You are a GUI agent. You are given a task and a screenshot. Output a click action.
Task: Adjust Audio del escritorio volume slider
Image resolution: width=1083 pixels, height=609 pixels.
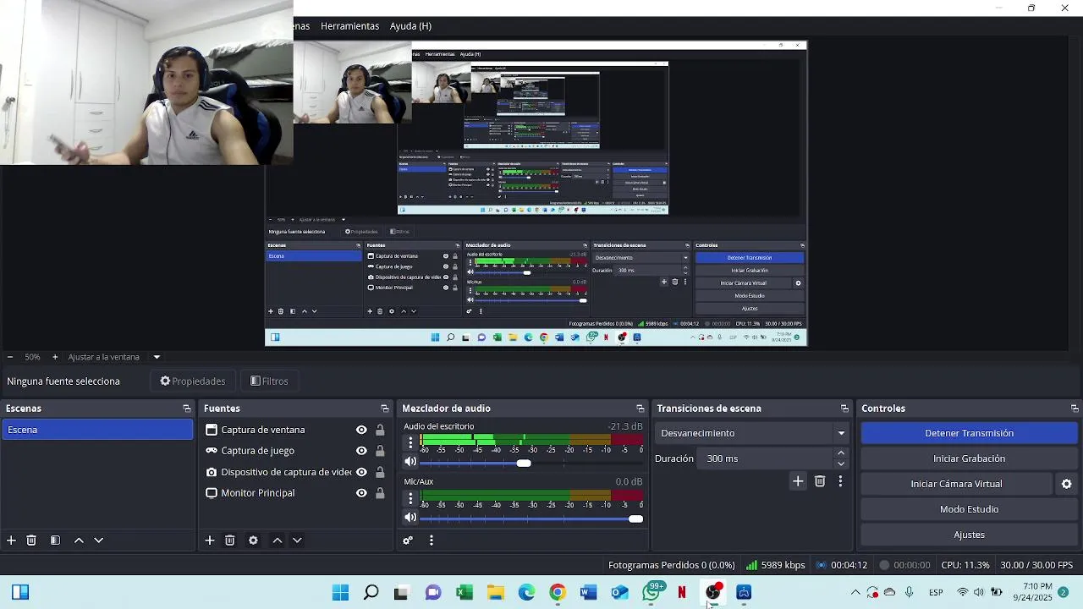coord(531,463)
